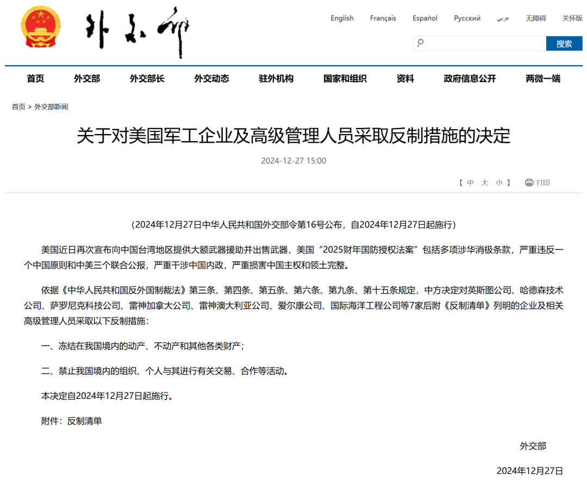Image resolution: width=587 pixels, height=489 pixels.
Task: Switch language to English
Action: [342, 18]
